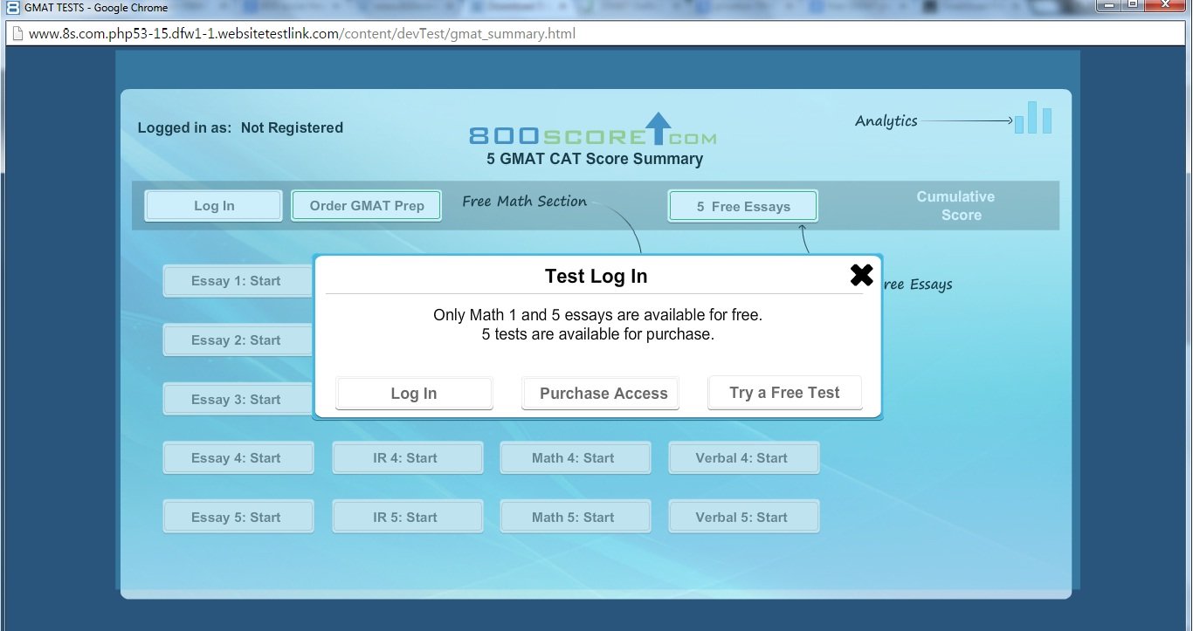Image resolution: width=1193 pixels, height=631 pixels.
Task: Click the page icon in address bar
Action: pyautogui.click(x=17, y=34)
